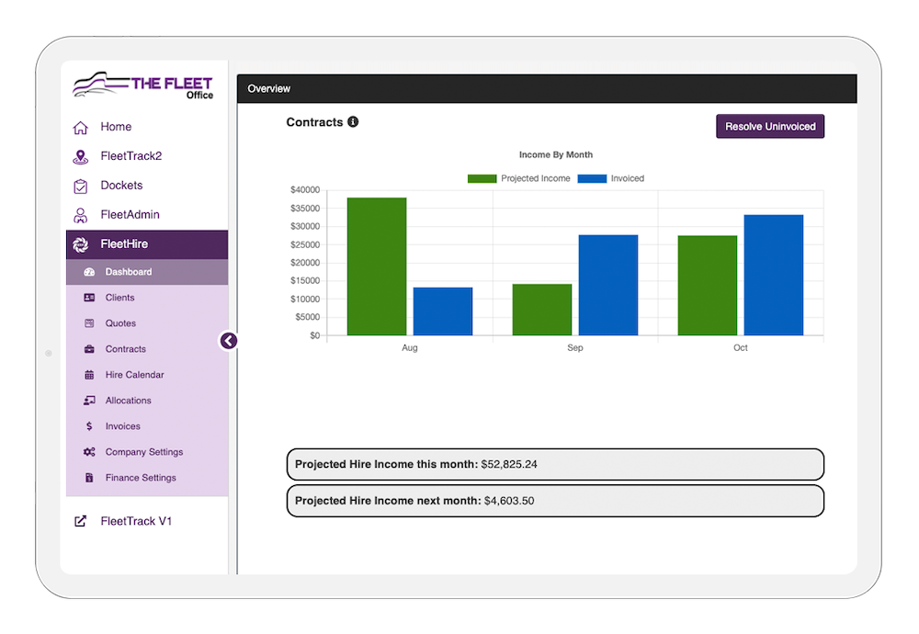Click the Sep blue invoiced bar

tap(607, 286)
